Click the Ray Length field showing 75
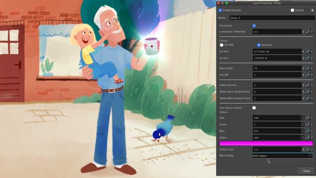This screenshot has width=316, height=178. [277, 68]
